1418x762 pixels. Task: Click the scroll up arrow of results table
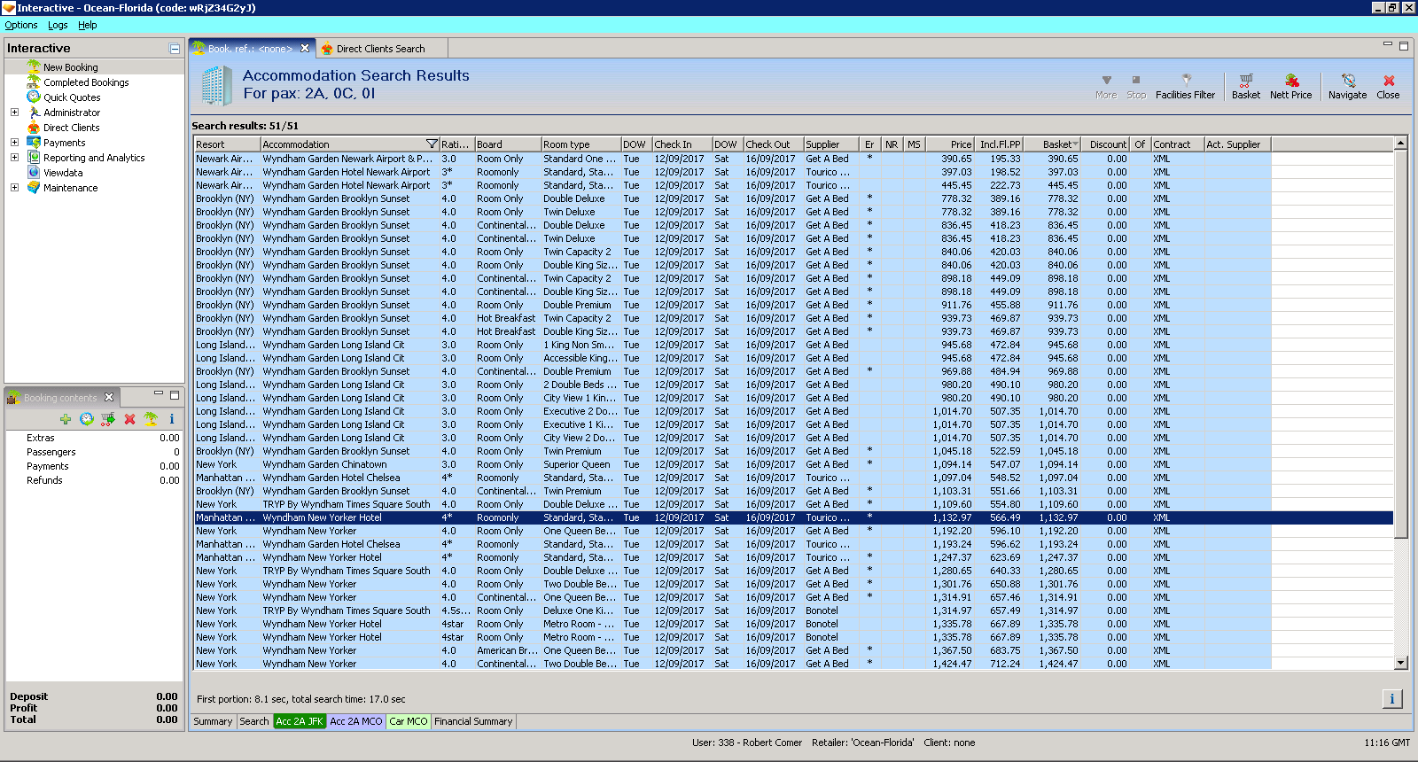[x=1400, y=144]
